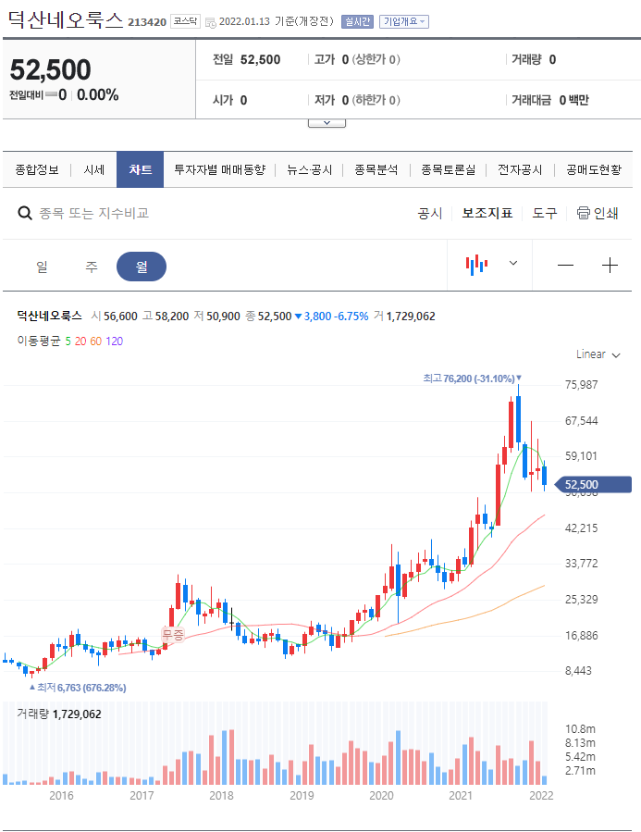Click the 거래량 1,729,062 volume label

point(59,714)
